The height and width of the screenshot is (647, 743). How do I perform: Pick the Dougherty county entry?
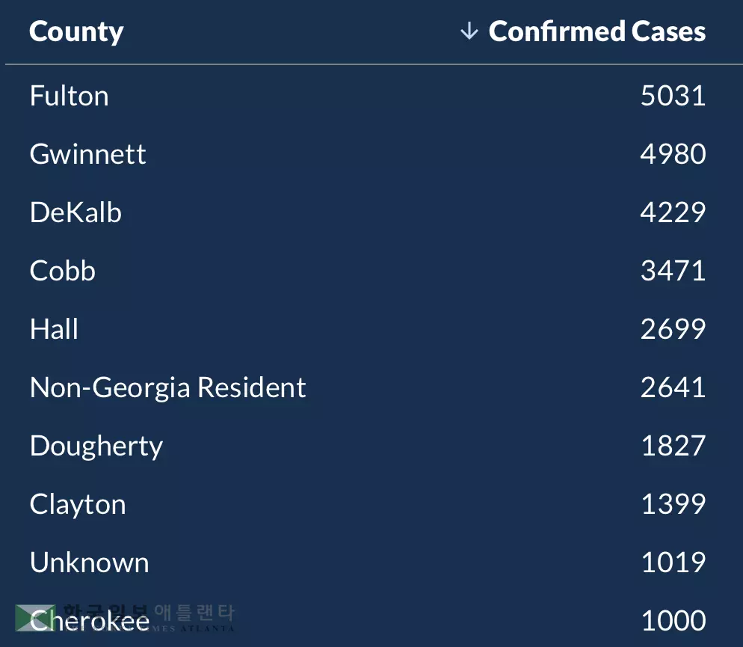pos(96,446)
